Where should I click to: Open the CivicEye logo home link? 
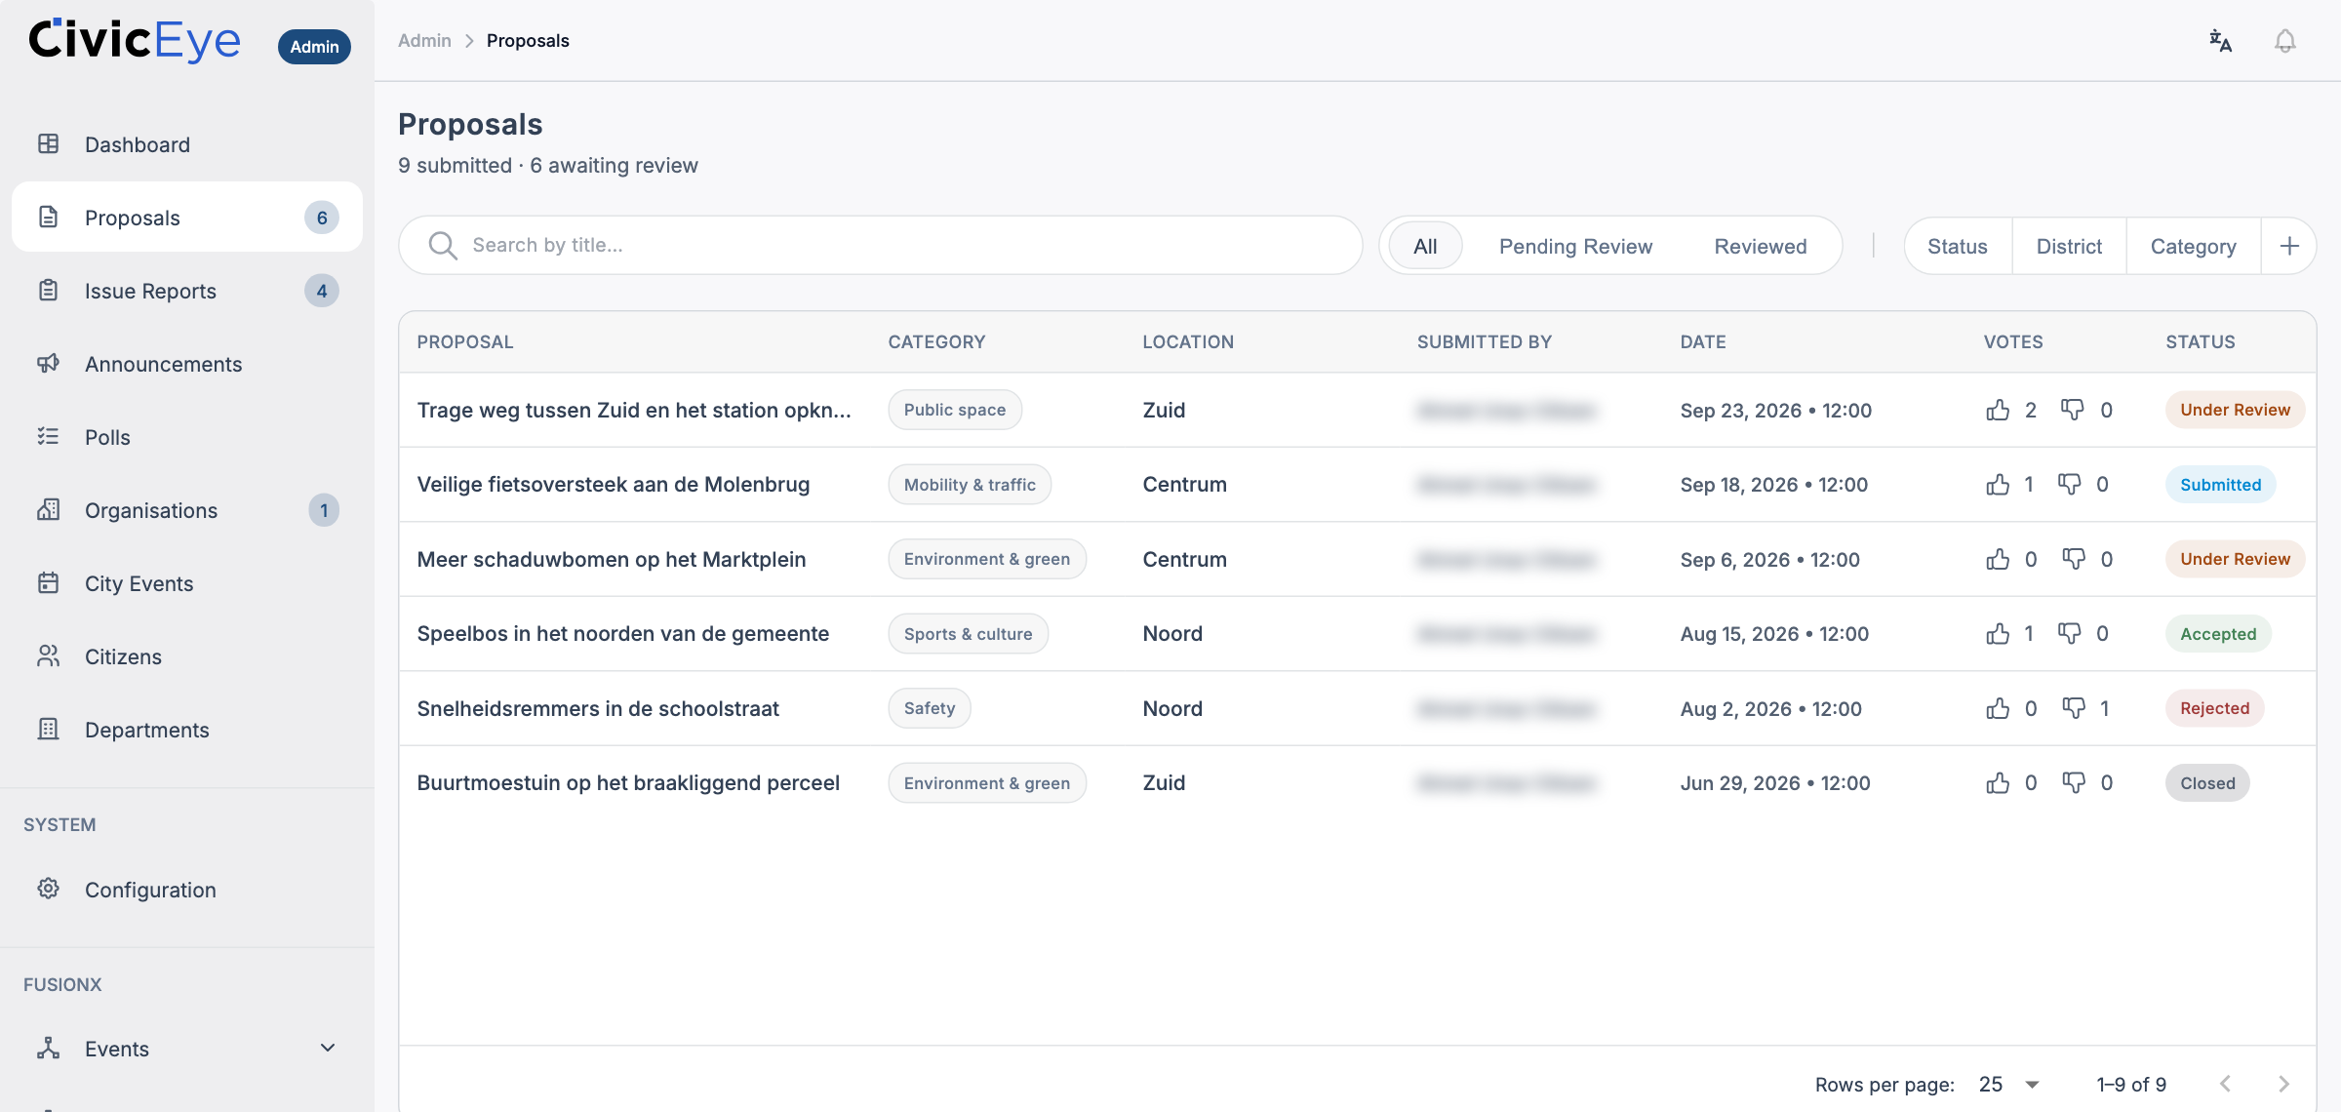tap(135, 41)
